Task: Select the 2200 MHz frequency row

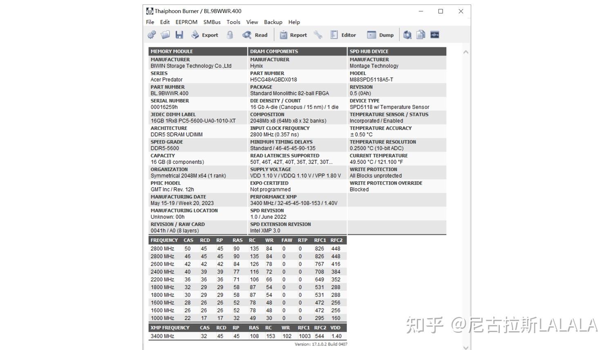Action: [x=248, y=280]
